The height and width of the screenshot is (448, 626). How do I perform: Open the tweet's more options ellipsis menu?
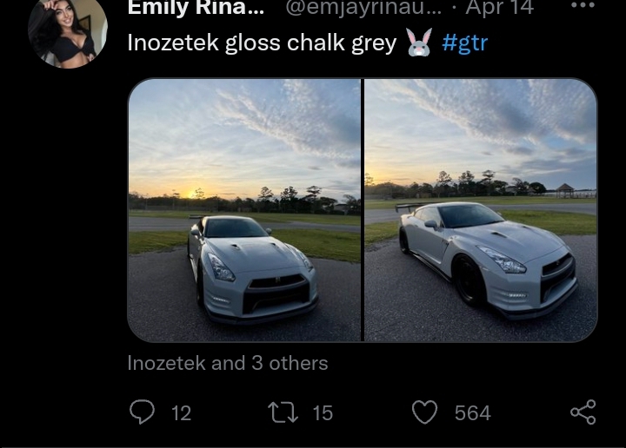click(583, 7)
